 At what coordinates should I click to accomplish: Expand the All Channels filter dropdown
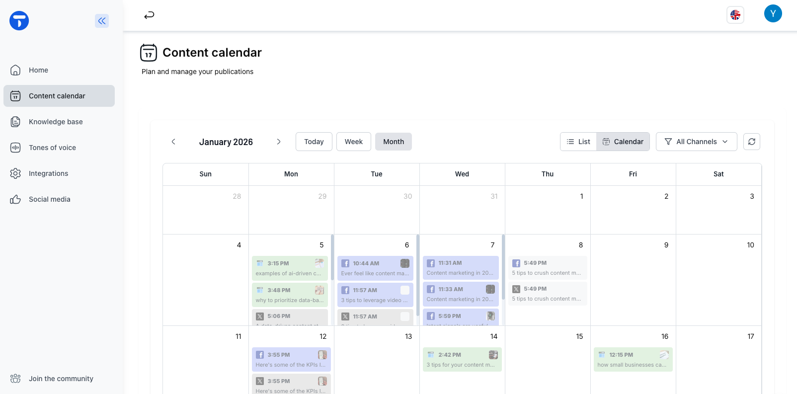[x=697, y=142]
